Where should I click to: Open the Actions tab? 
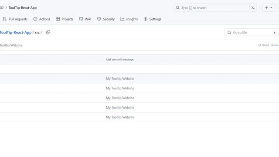point(42,19)
